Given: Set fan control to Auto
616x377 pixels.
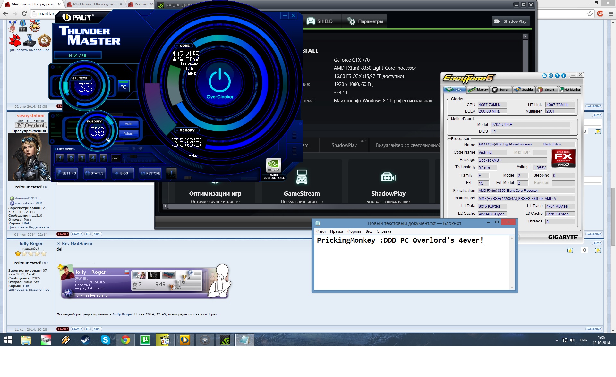Looking at the screenshot, I should point(129,124).
